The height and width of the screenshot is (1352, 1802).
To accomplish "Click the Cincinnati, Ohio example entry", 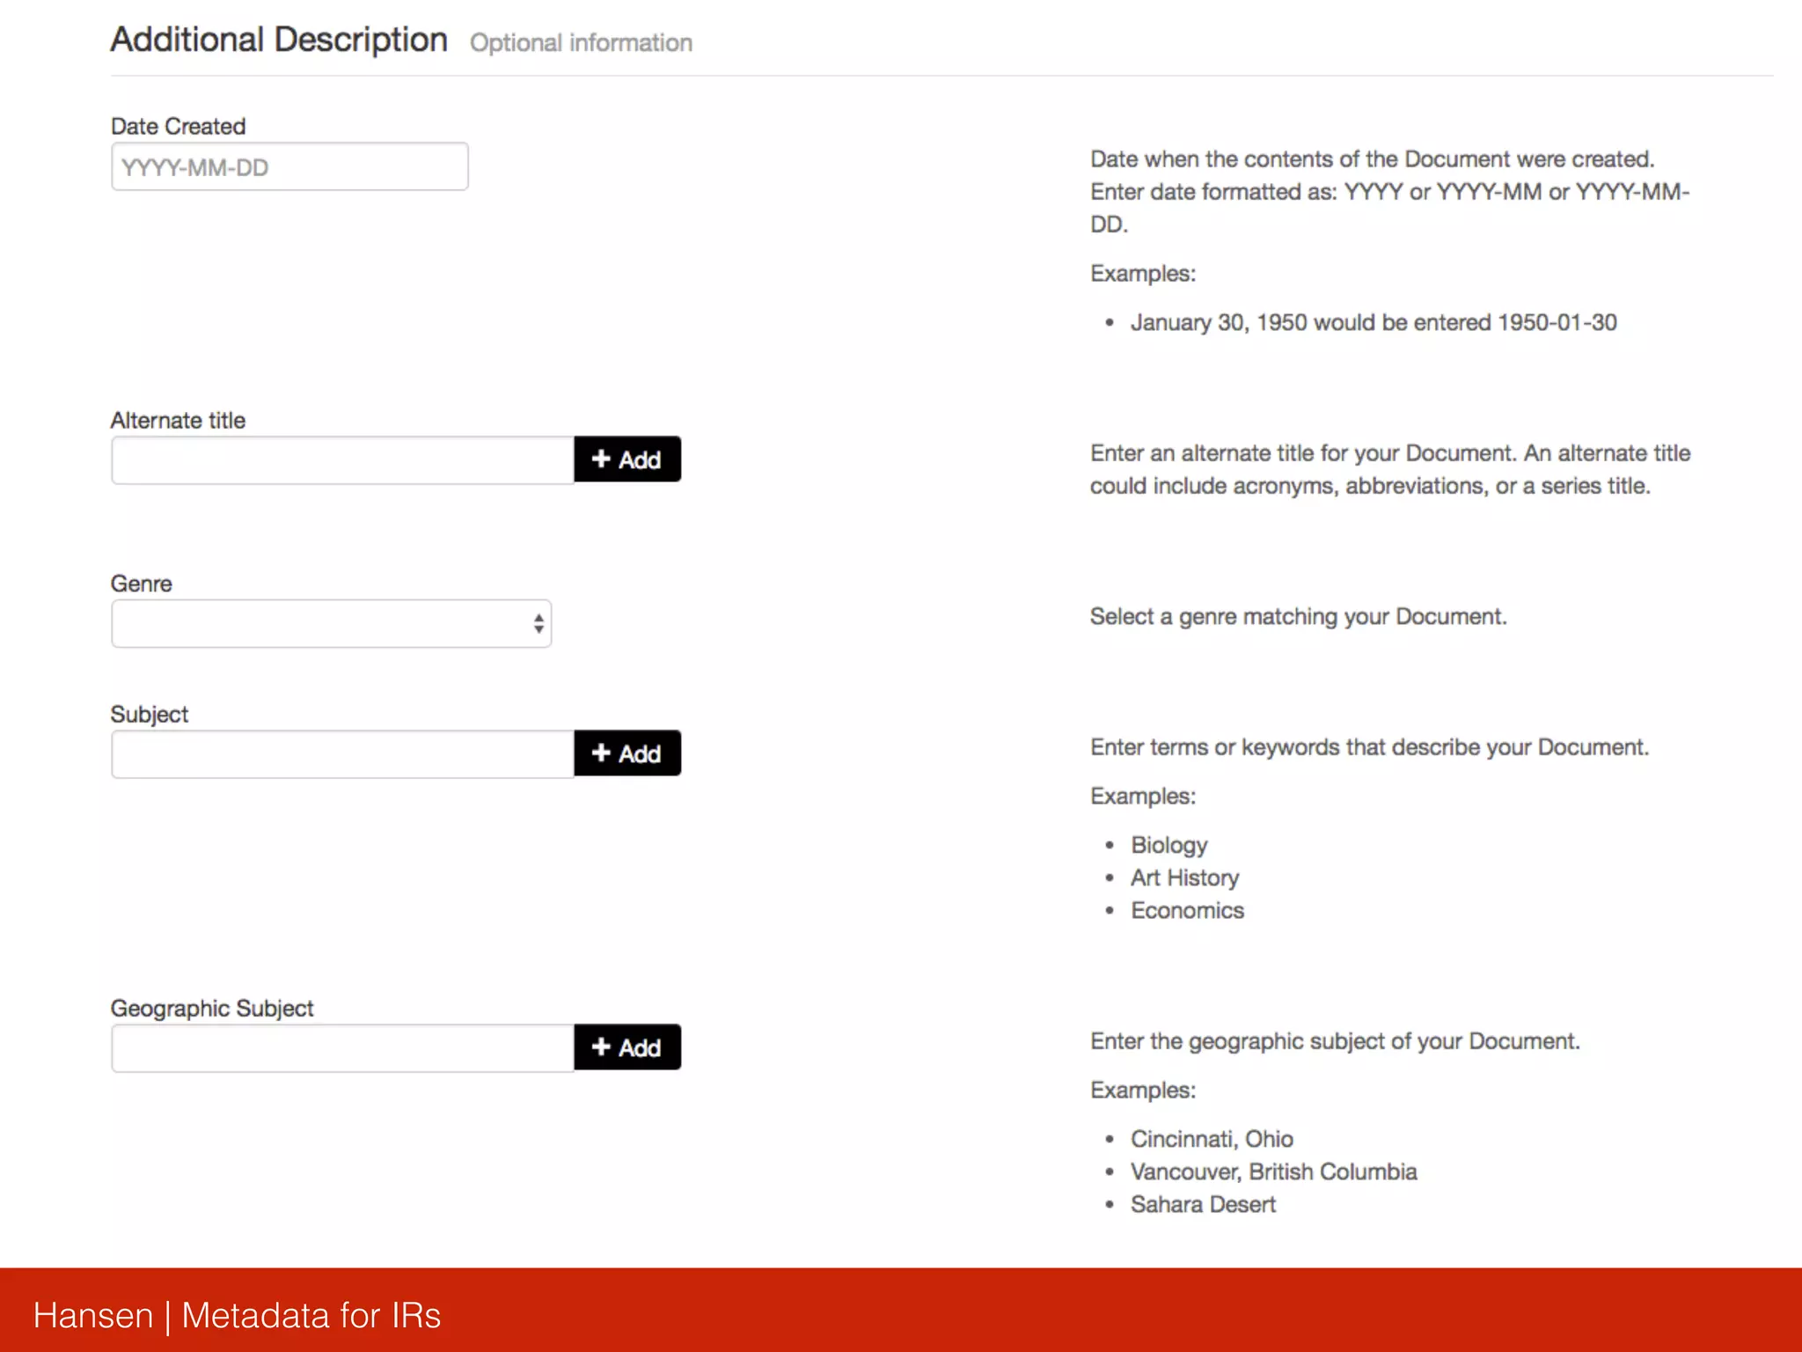I will [1212, 1139].
